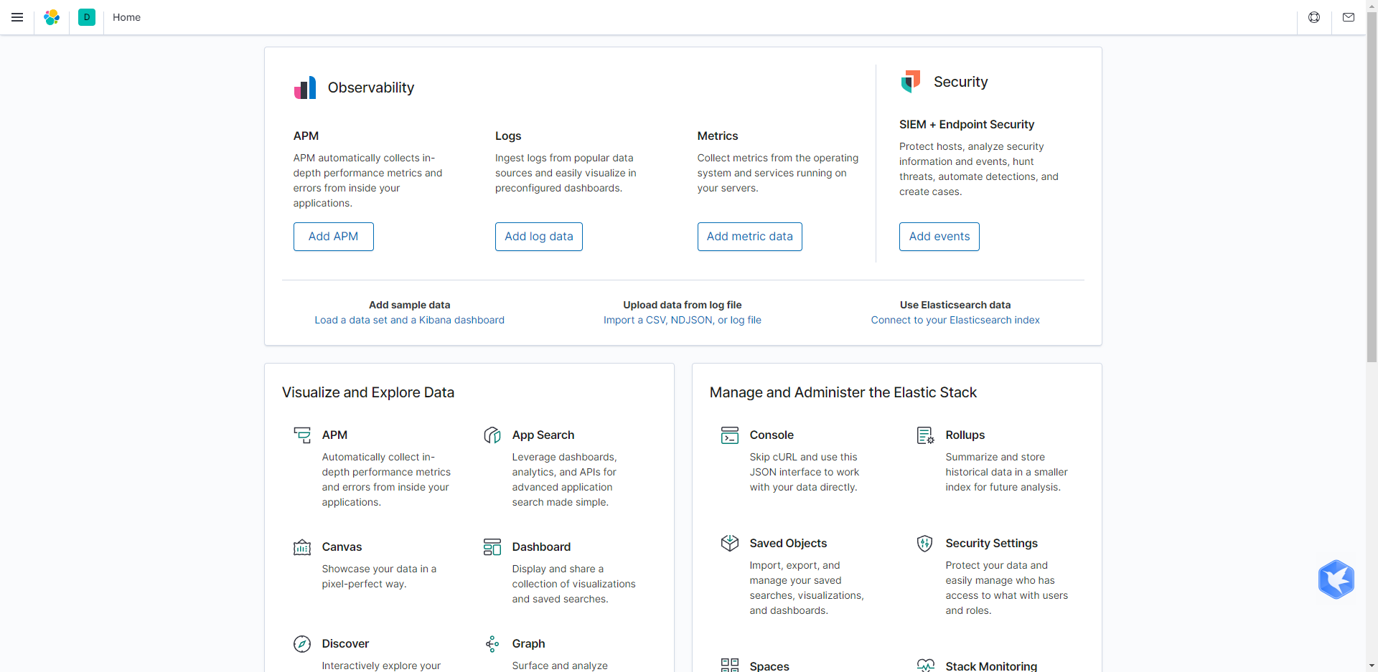Open the Spaces title link
The image size is (1378, 672).
click(769, 666)
